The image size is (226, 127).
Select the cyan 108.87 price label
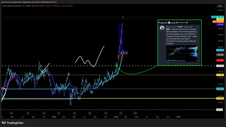point(220,89)
